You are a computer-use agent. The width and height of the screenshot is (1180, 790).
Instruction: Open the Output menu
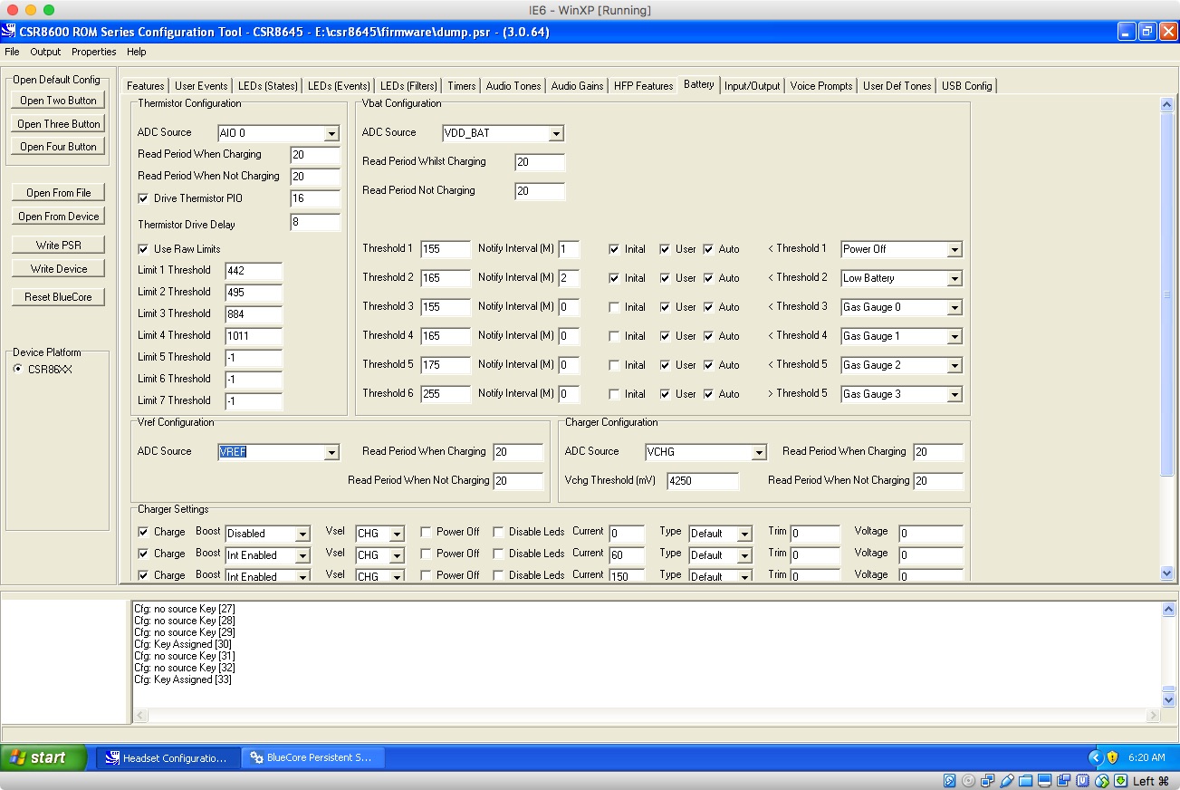tap(45, 52)
